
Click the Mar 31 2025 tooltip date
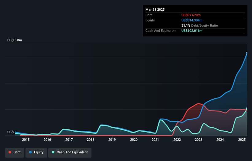point(155,9)
